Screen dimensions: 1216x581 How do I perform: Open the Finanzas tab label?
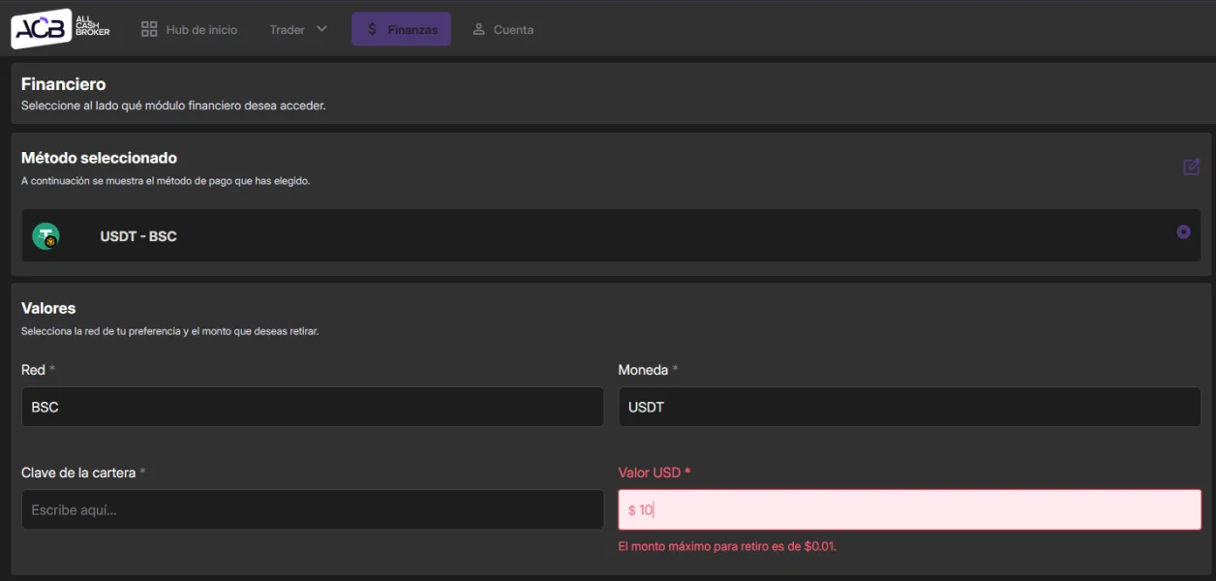tap(412, 30)
